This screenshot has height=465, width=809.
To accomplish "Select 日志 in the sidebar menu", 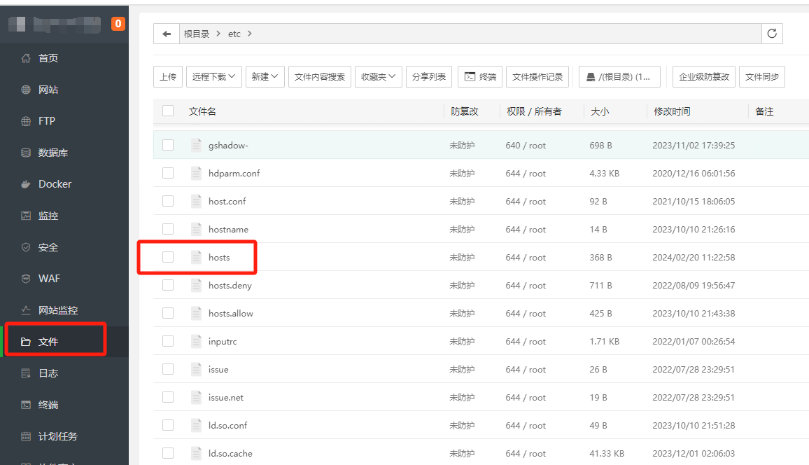I will (26, 373).
